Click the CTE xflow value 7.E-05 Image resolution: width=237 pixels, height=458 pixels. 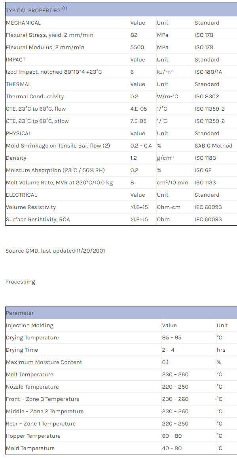point(138,121)
